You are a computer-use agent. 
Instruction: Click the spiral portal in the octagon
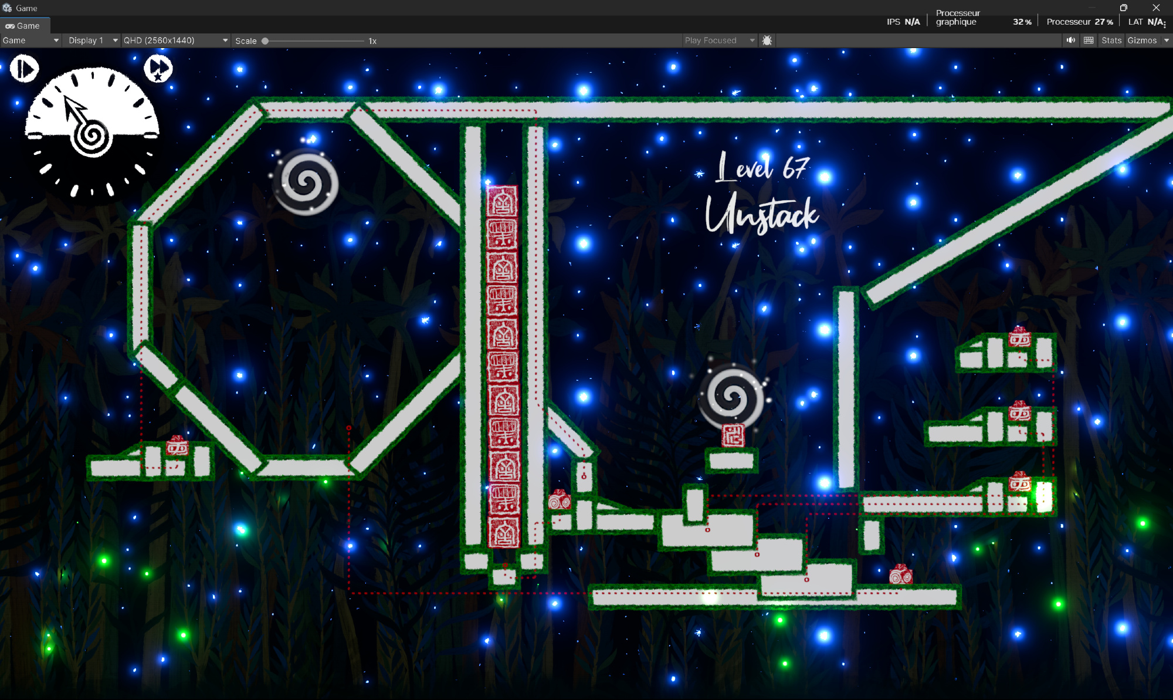click(306, 182)
